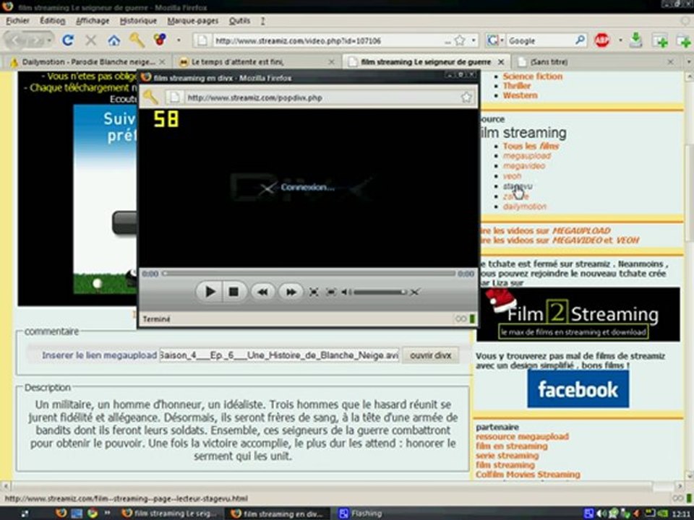The width and height of the screenshot is (694, 520).
Task: Click the ouvrir divx button
Action: pos(430,355)
